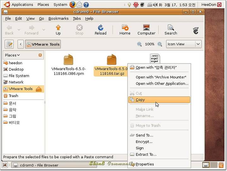Open the 문서 bookmark folder
The width and height of the screenshot is (227, 171).
[23, 103]
